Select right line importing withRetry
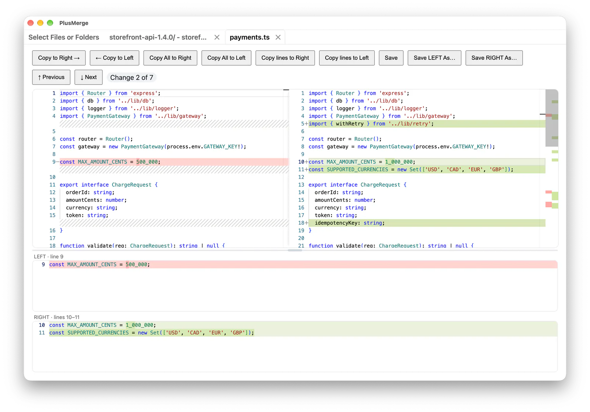 coord(427,124)
